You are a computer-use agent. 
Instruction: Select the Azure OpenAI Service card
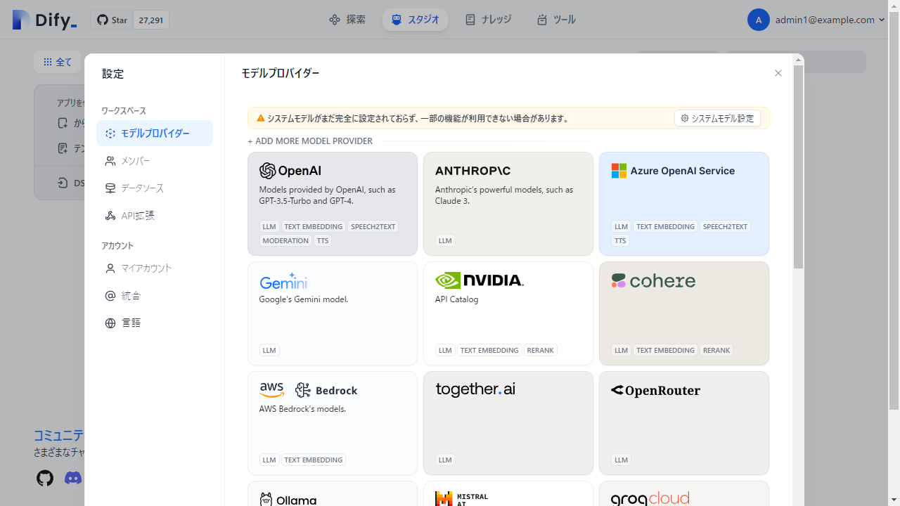tap(684, 204)
